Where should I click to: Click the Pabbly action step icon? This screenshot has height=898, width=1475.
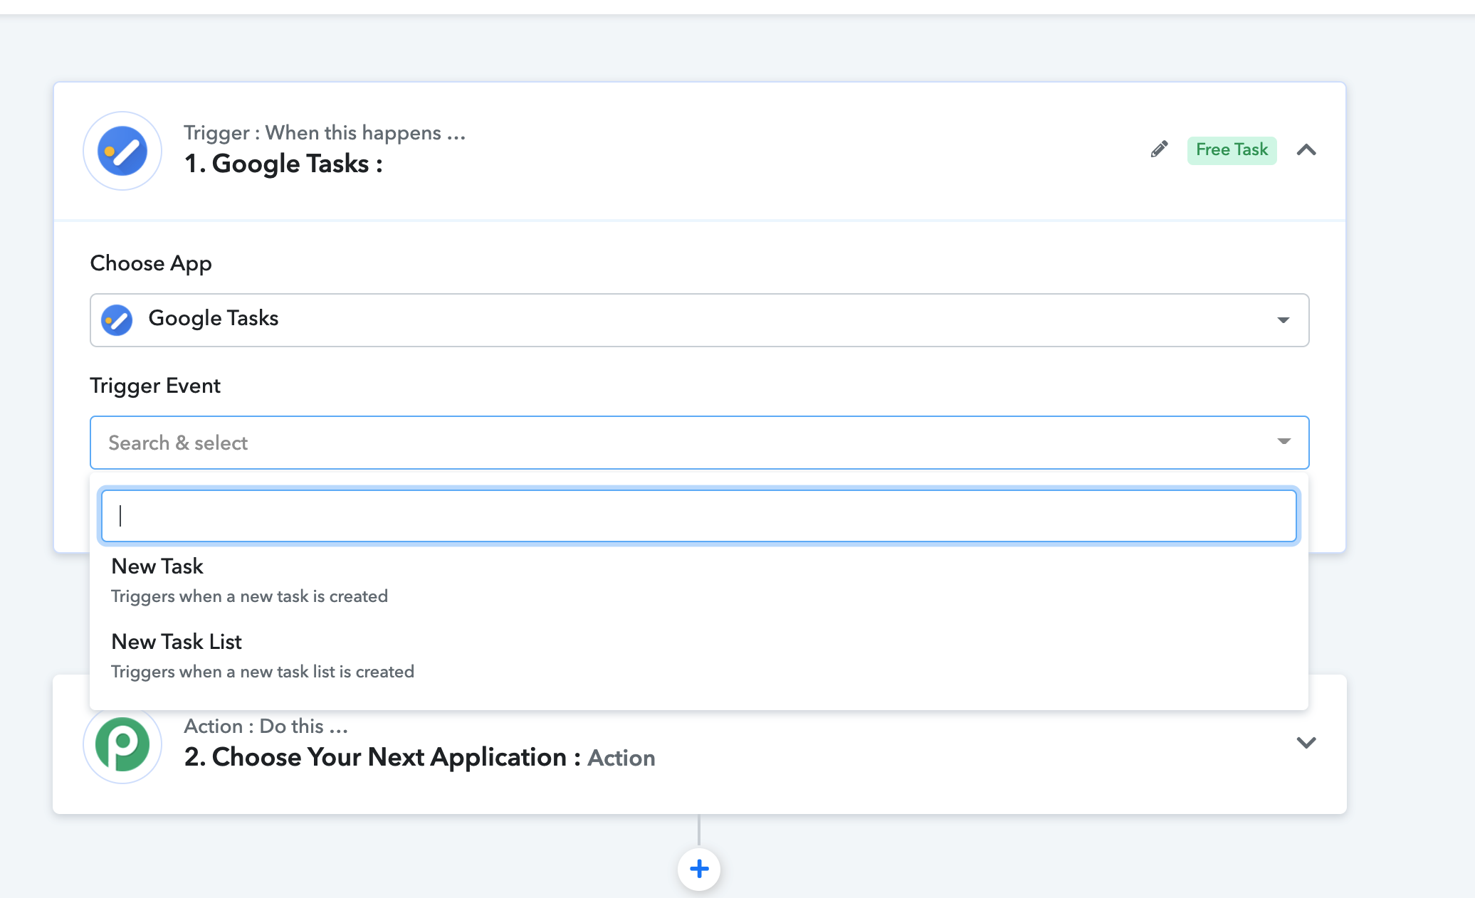tap(122, 744)
